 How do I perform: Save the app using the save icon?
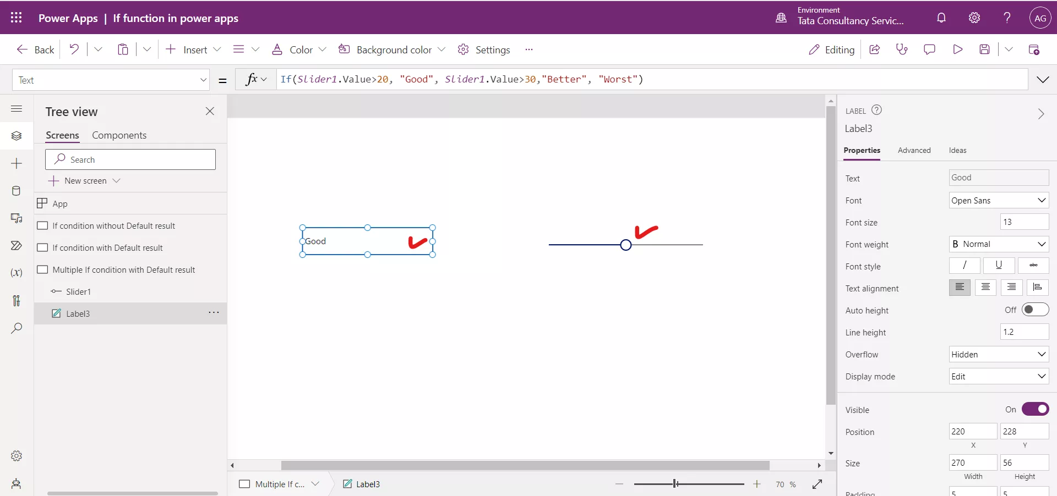pos(985,49)
